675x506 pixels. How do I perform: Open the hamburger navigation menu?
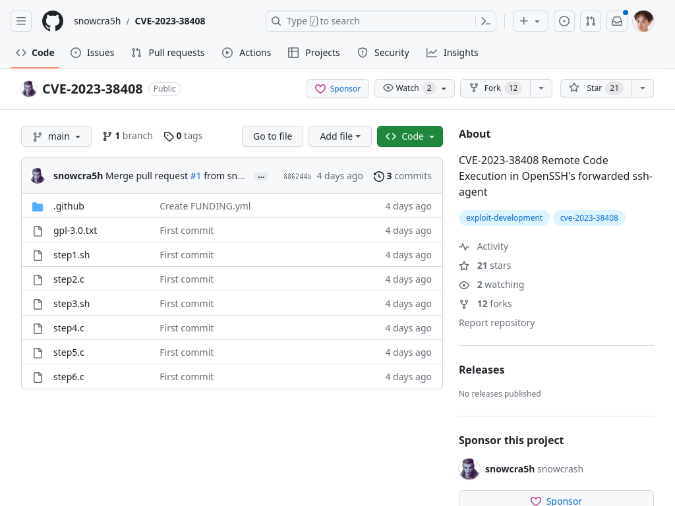21,21
